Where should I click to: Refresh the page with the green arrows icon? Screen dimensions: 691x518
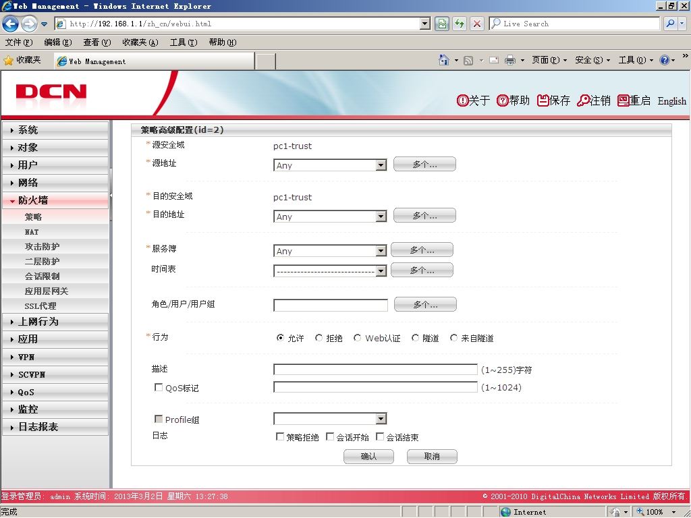pos(459,24)
